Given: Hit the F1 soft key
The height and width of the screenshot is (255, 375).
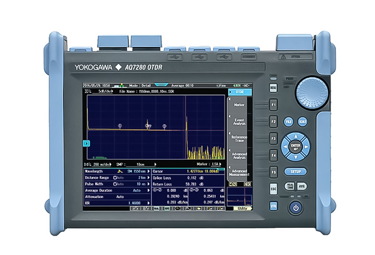Looking at the screenshot, I should [x=273, y=105].
